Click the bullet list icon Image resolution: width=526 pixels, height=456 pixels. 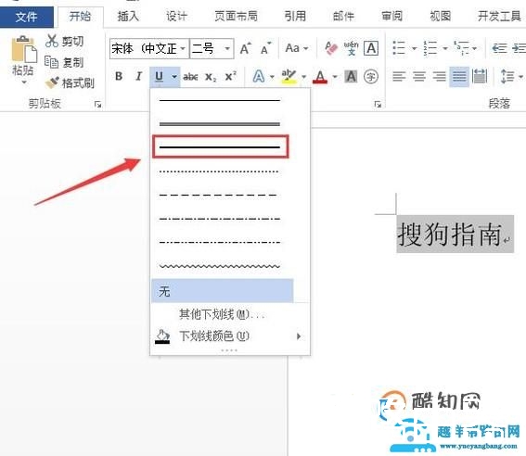[x=399, y=48]
